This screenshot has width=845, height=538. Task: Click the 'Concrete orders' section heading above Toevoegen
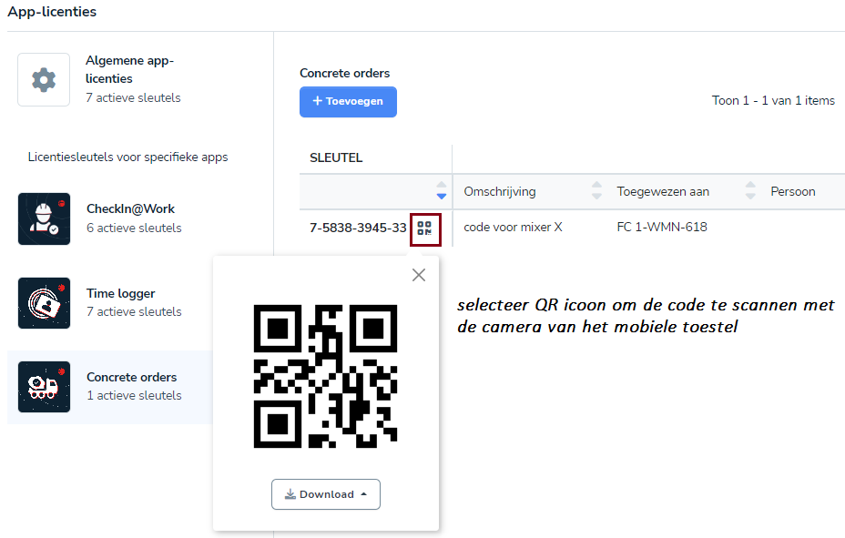click(x=345, y=73)
